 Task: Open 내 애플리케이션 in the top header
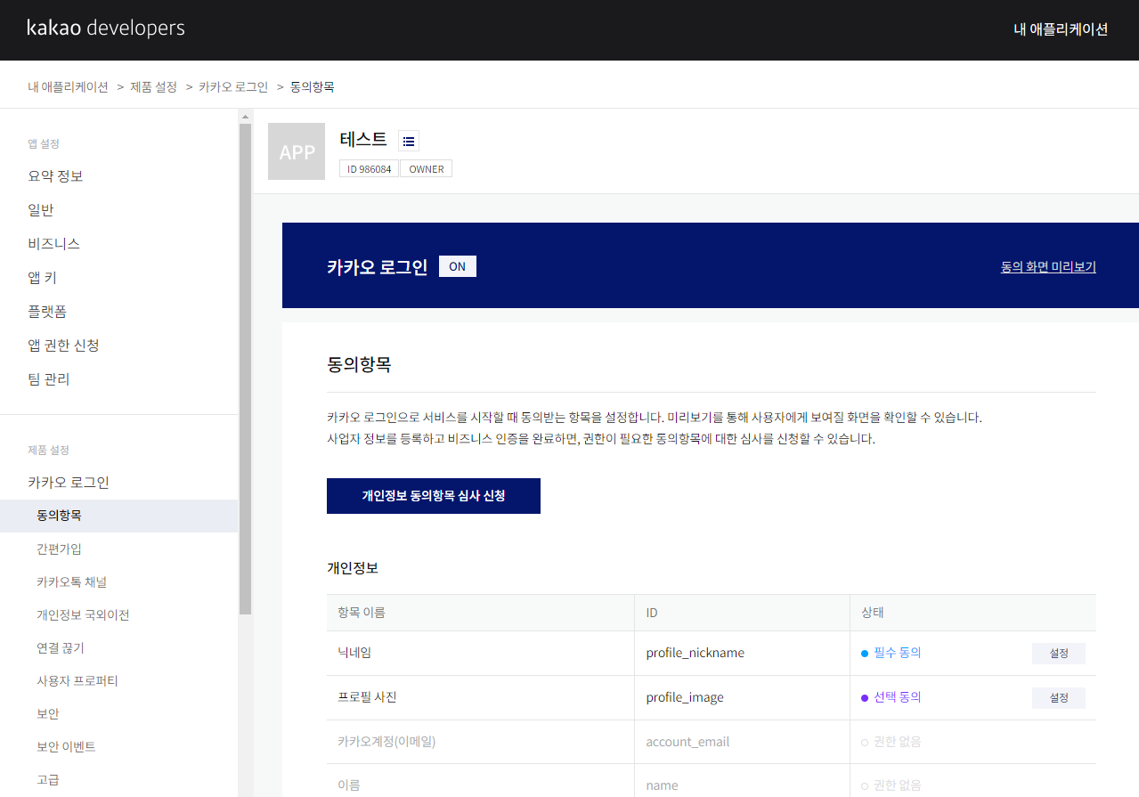(x=1061, y=29)
